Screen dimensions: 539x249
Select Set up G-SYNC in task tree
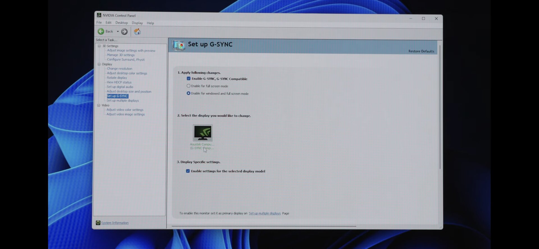(117, 96)
